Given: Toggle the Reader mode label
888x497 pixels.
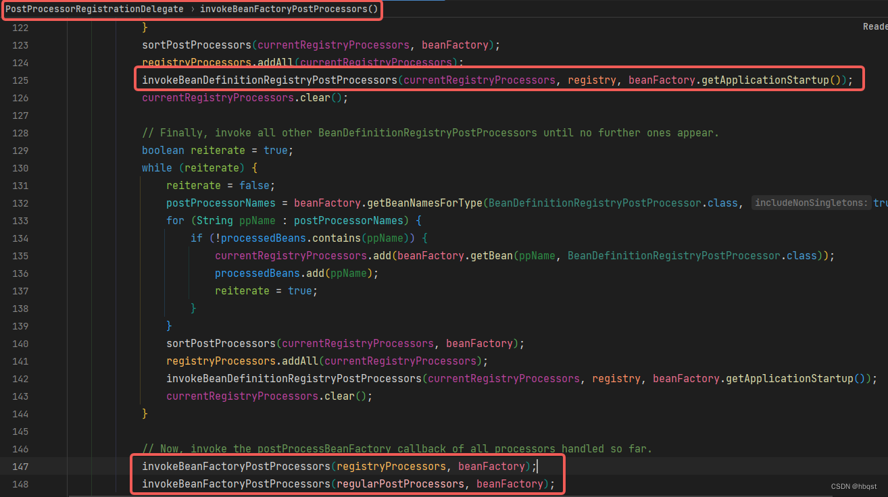Looking at the screenshot, I should 875,26.
